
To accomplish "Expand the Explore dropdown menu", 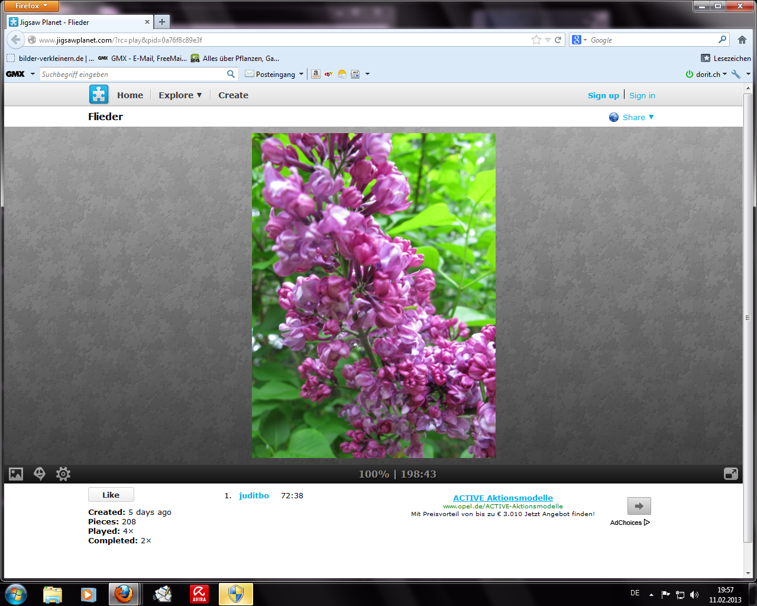I will (x=180, y=95).
